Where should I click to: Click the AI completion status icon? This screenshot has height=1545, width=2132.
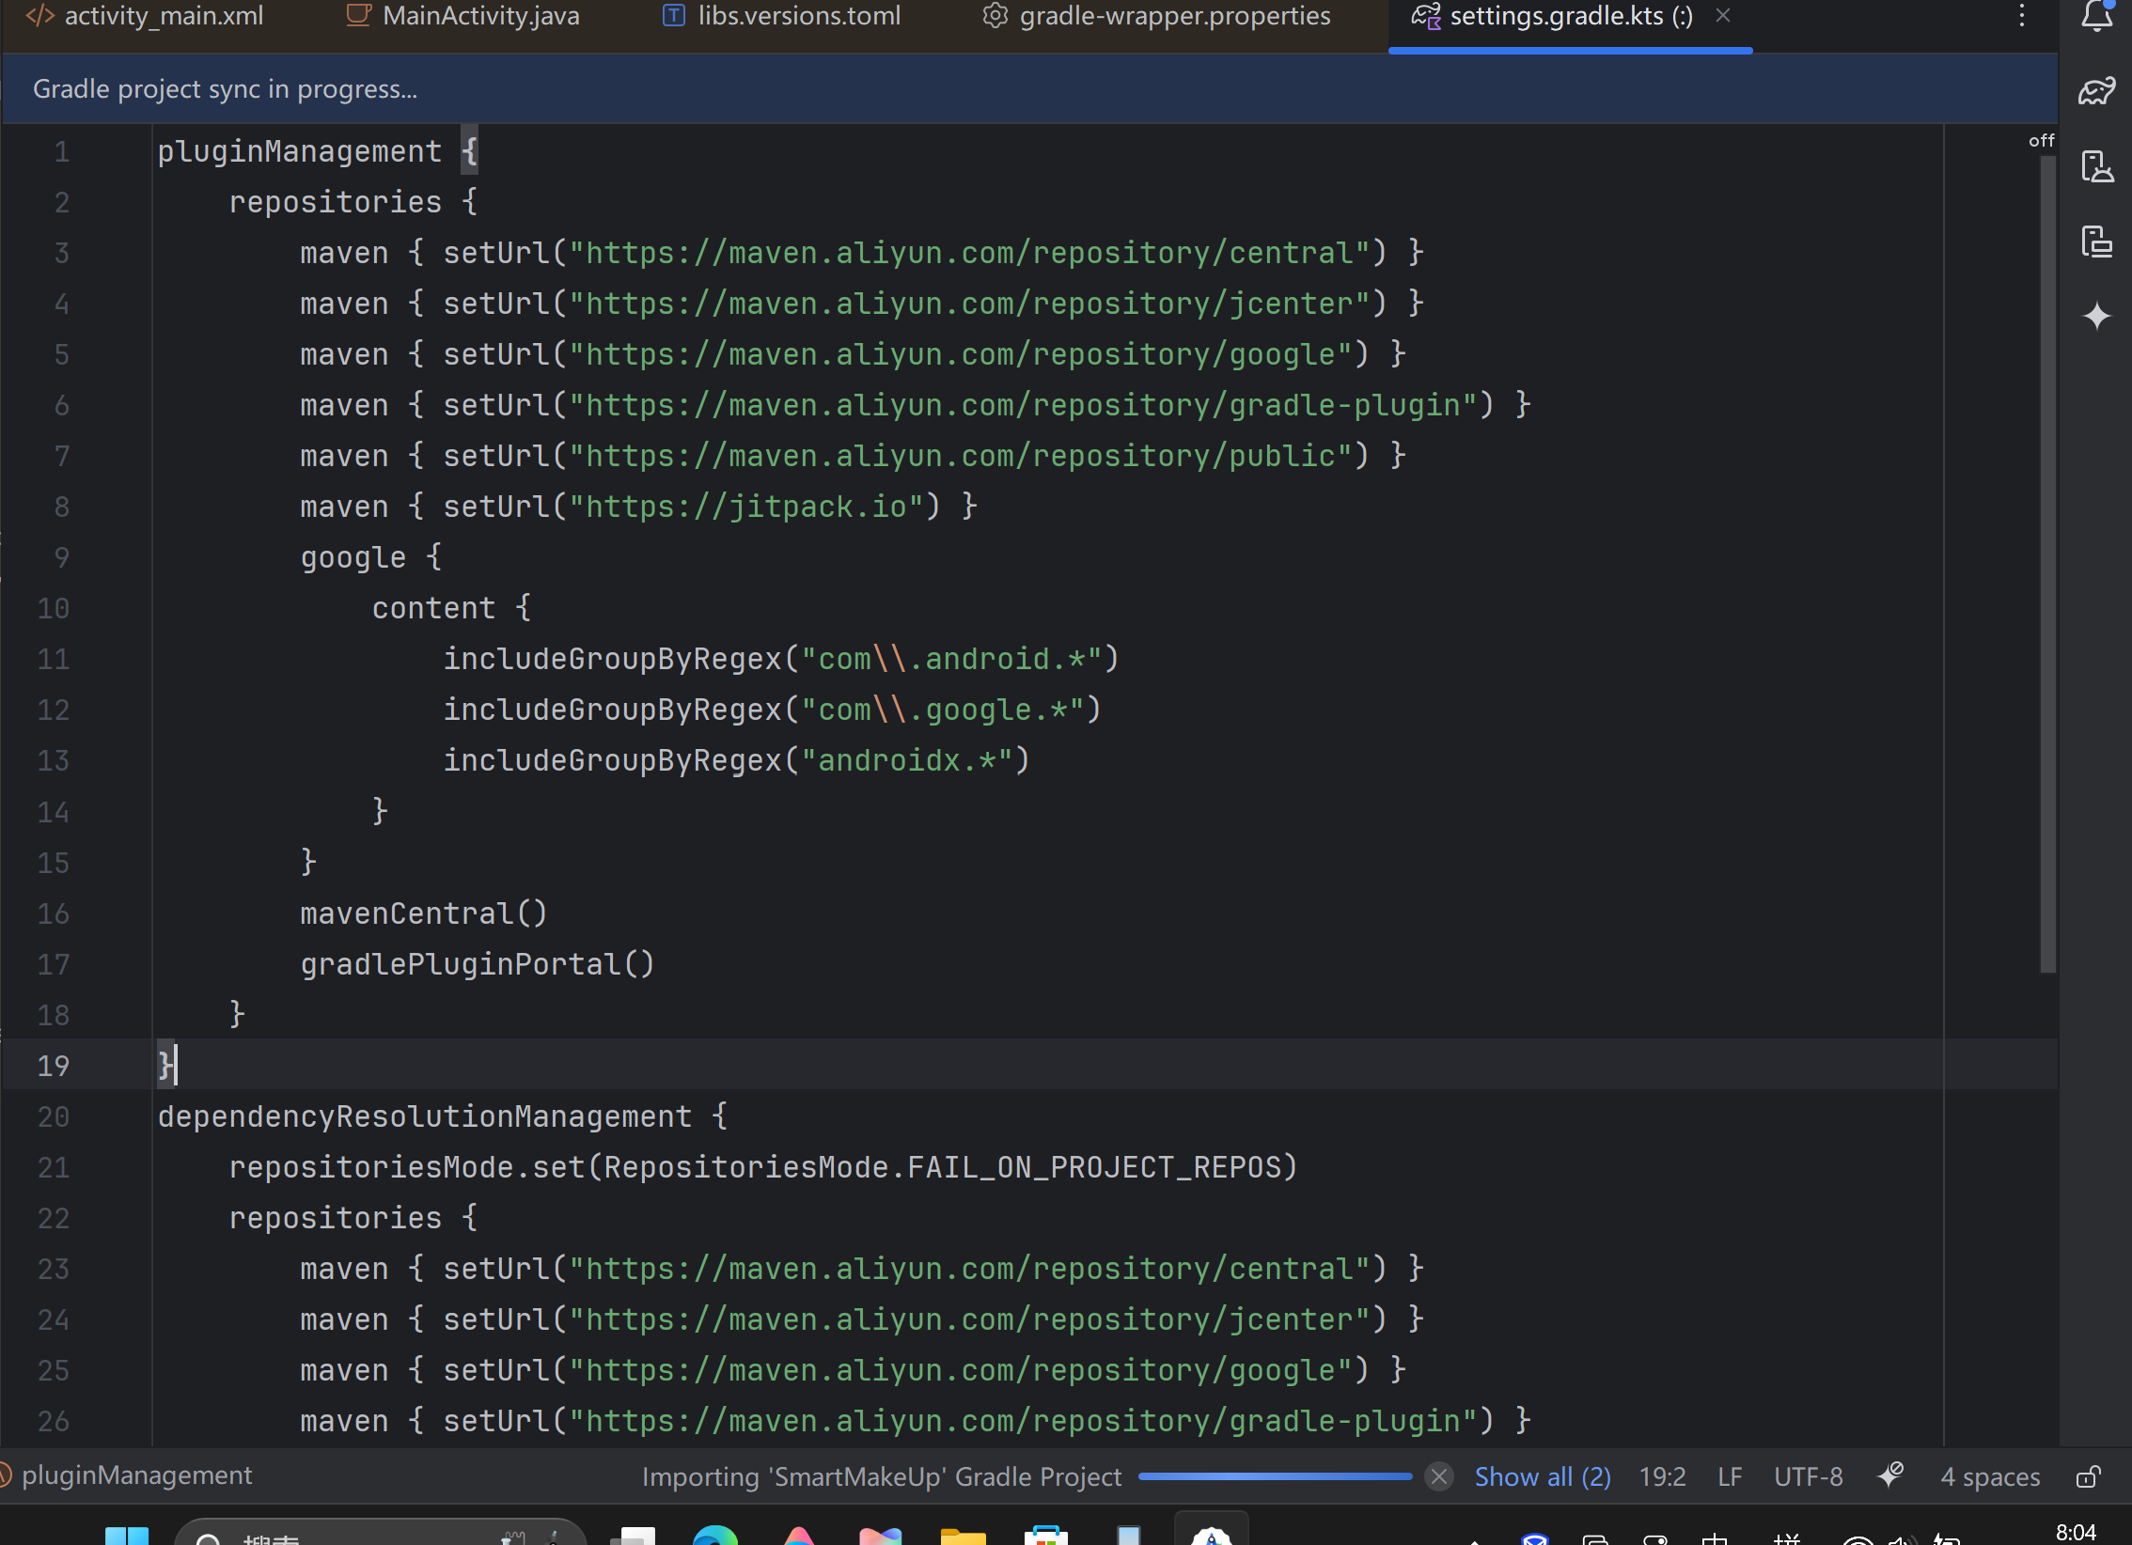1890,1475
